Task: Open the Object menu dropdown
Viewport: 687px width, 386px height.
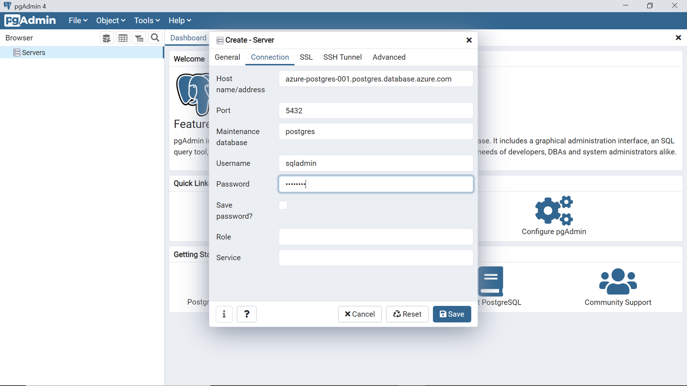Action: [x=111, y=21]
